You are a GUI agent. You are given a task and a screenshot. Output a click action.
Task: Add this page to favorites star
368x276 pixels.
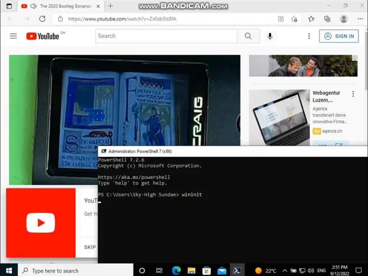coord(294,19)
